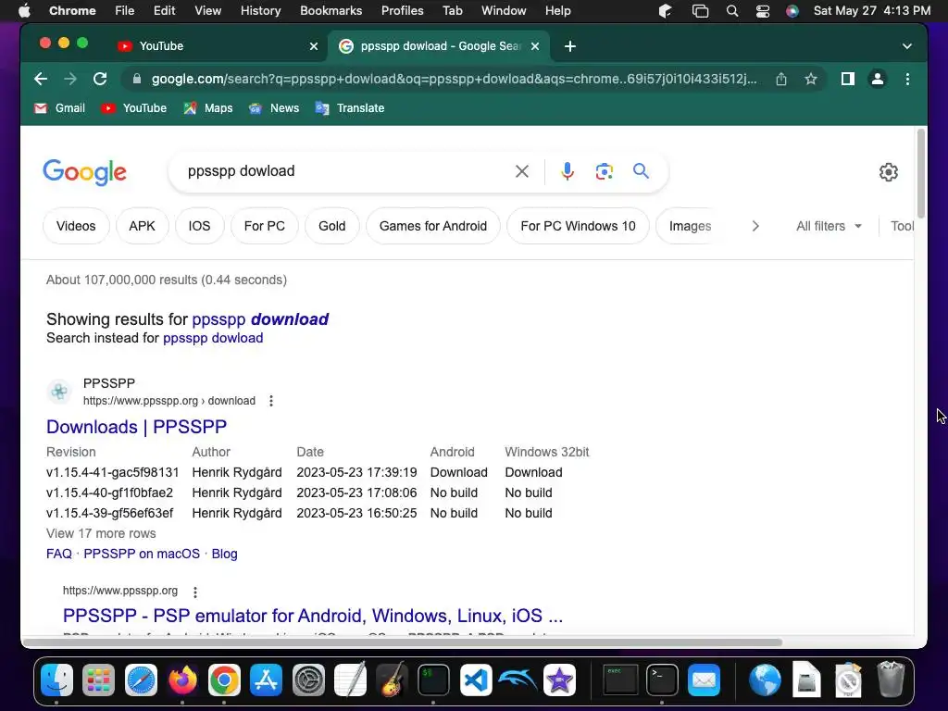This screenshot has width=948, height=711.
Task: Search instead for ppsspp dowload
Action: [x=213, y=338]
